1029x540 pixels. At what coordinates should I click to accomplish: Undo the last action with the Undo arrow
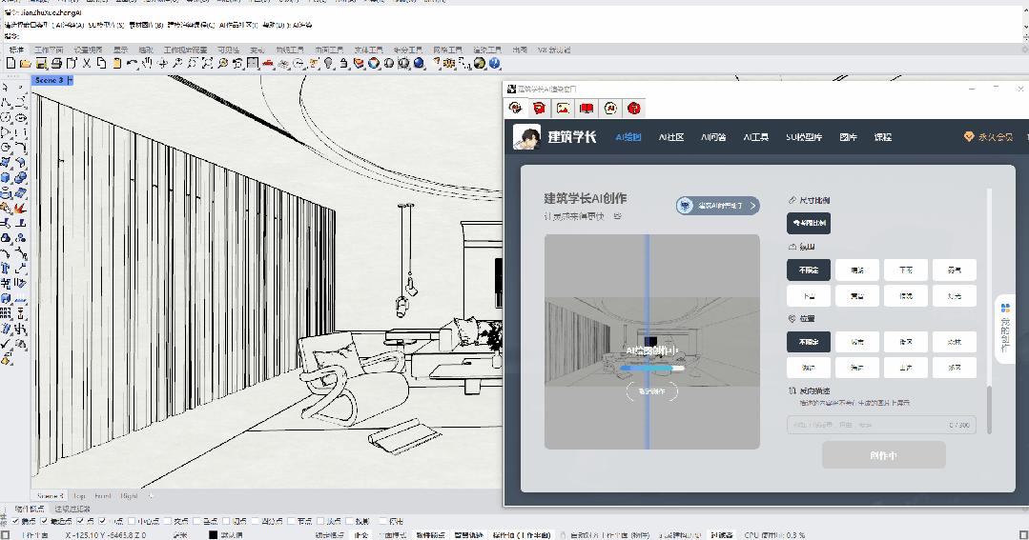tap(132, 63)
